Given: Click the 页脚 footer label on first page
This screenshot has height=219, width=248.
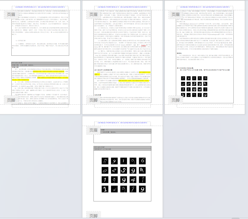Looking at the screenshot, I should (x=11, y=100).
